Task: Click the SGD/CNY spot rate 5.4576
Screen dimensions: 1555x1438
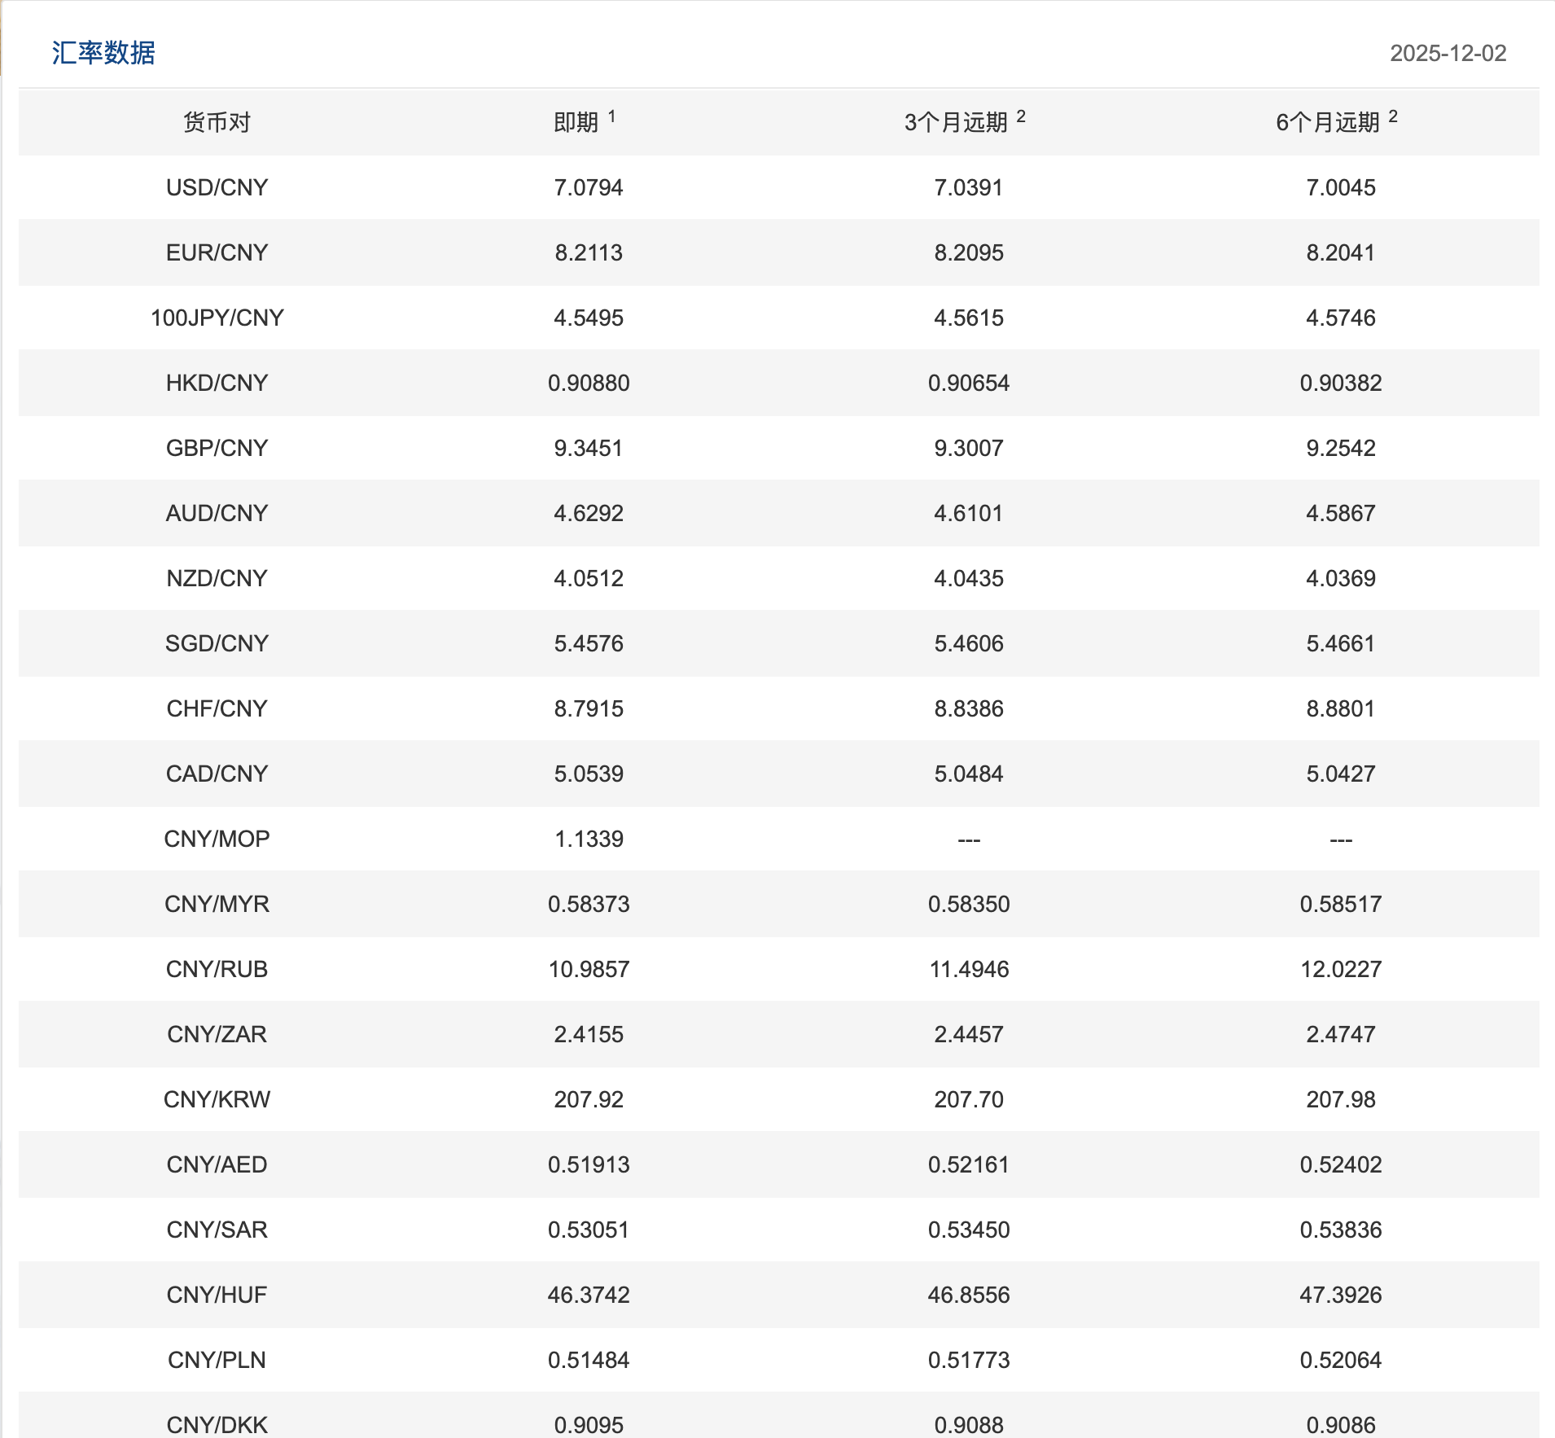Action: tap(588, 643)
